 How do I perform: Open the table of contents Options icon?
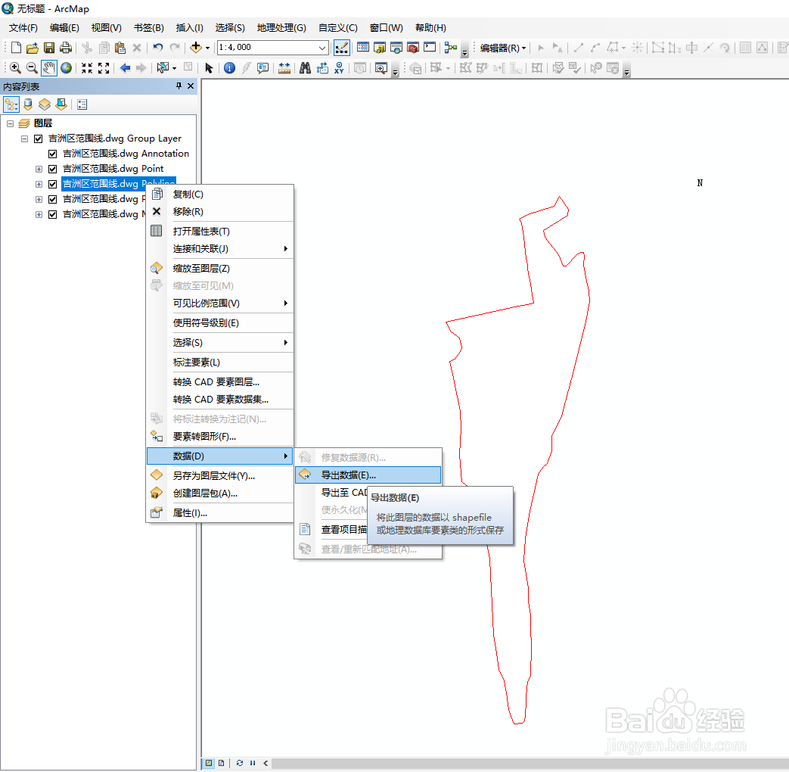click(82, 104)
